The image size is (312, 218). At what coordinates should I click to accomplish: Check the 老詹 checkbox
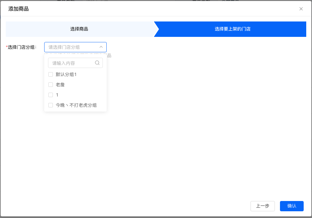51,85
